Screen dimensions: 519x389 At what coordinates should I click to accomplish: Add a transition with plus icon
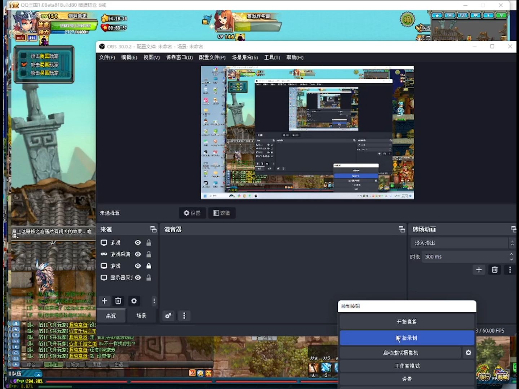(x=479, y=270)
